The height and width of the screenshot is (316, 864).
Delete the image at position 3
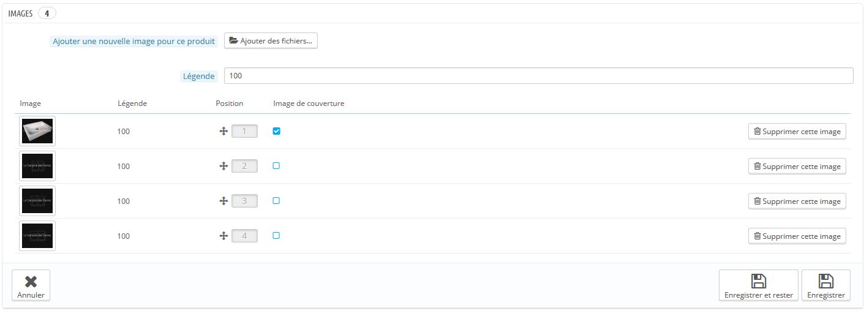click(797, 201)
